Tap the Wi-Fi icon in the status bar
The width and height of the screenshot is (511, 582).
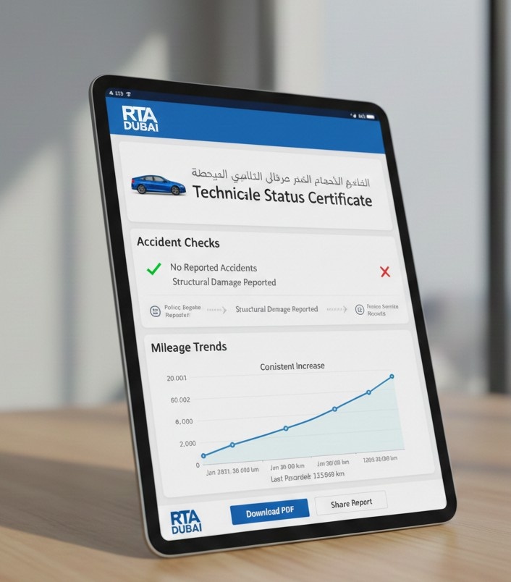128,94
